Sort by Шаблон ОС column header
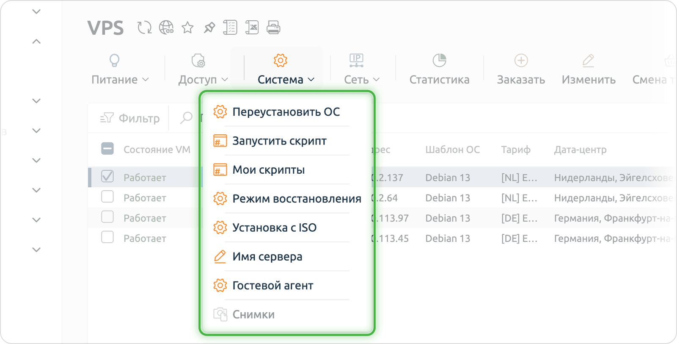 click(x=452, y=150)
